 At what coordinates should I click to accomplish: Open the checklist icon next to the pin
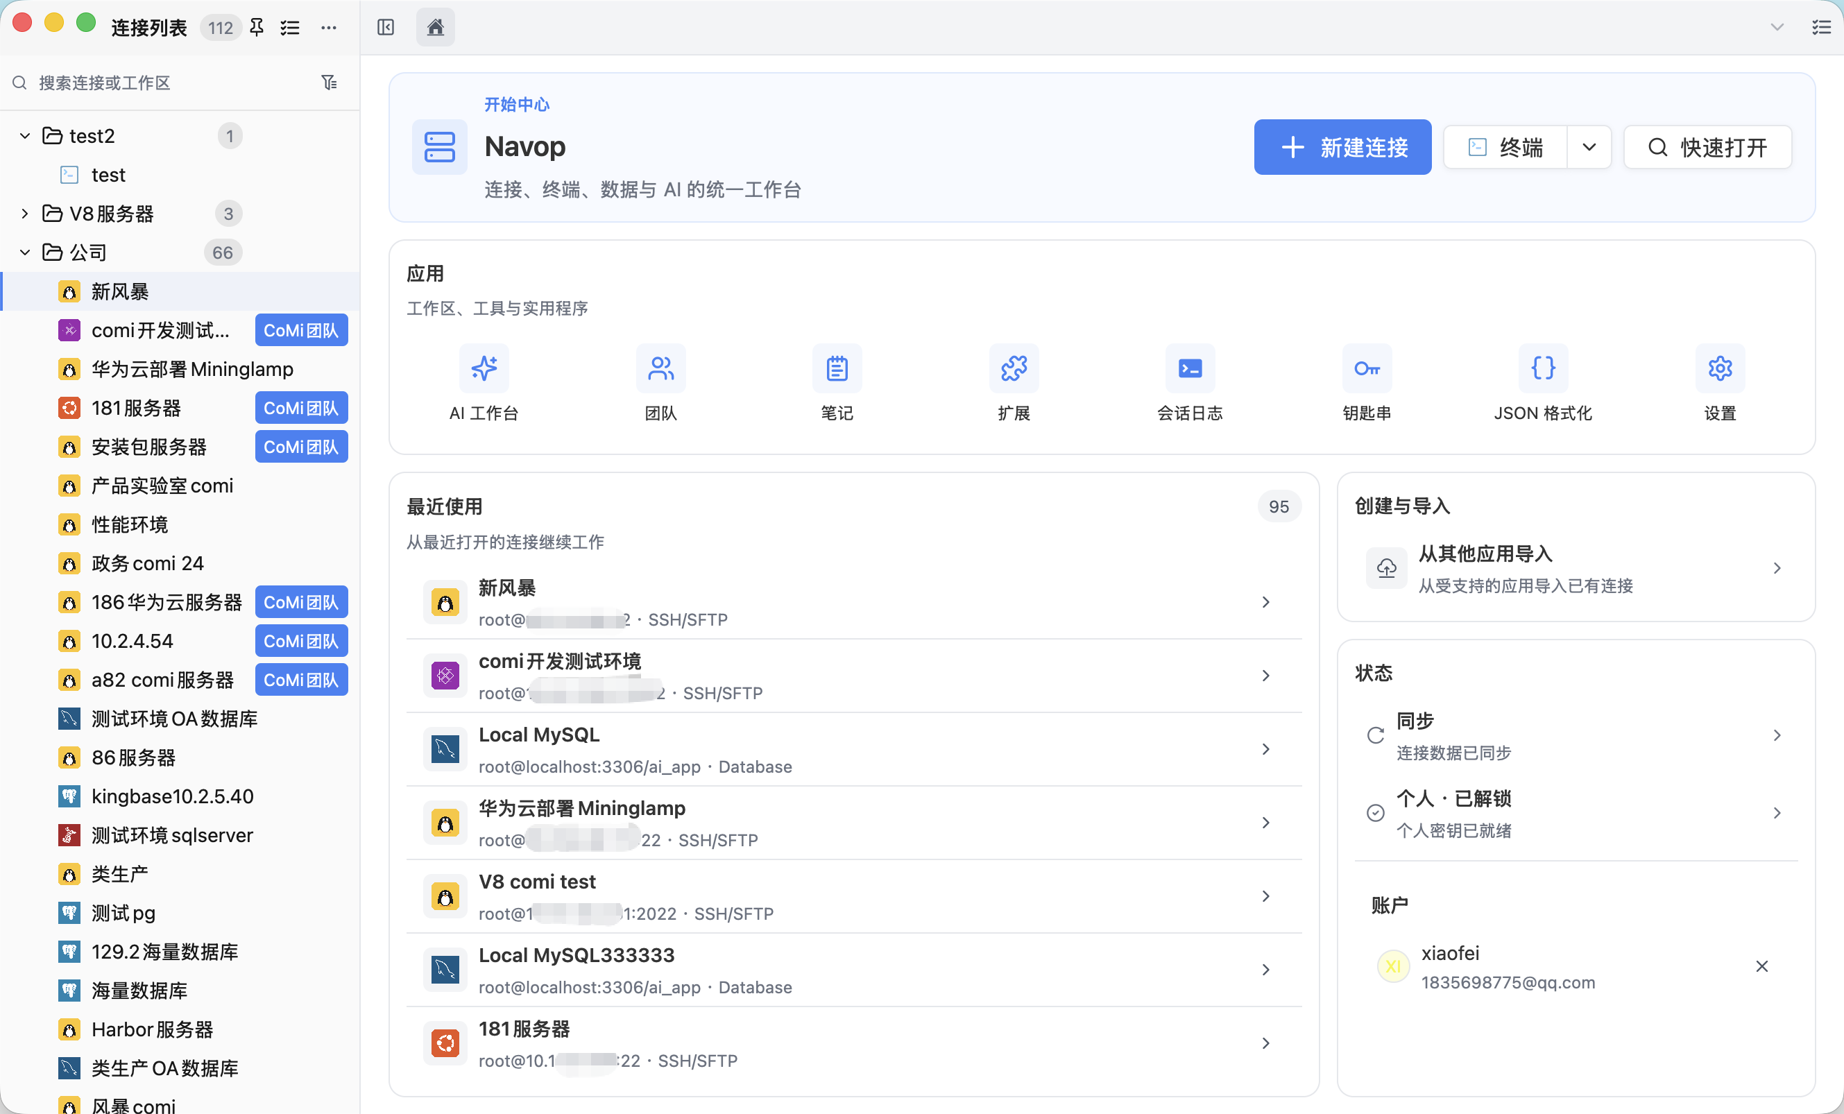289,28
